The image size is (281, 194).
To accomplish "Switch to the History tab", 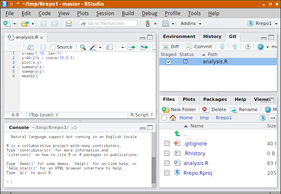I will [212, 37].
